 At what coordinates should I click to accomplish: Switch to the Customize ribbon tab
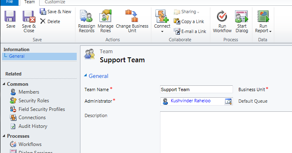(55, 2)
